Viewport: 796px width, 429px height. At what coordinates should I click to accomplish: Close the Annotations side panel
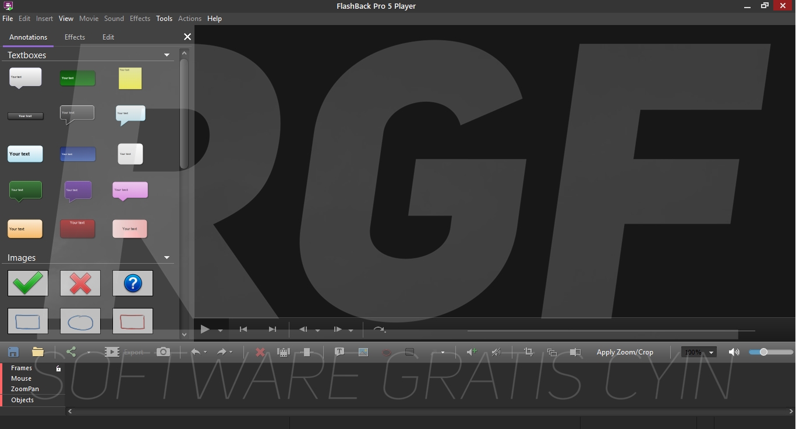pyautogui.click(x=187, y=37)
